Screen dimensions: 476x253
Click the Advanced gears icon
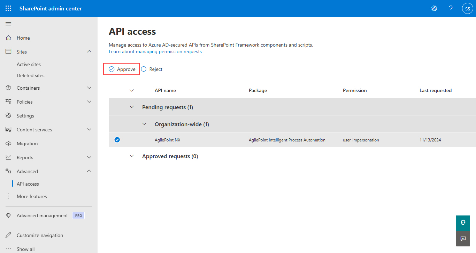coord(8,171)
